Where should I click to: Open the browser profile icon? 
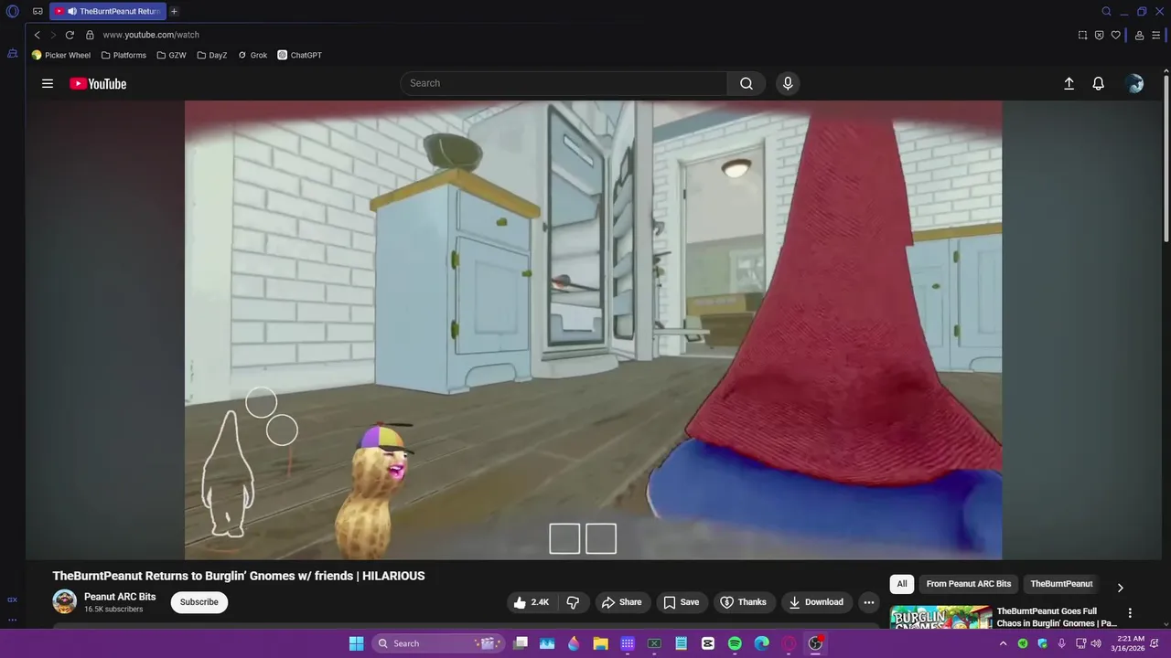click(x=1139, y=35)
